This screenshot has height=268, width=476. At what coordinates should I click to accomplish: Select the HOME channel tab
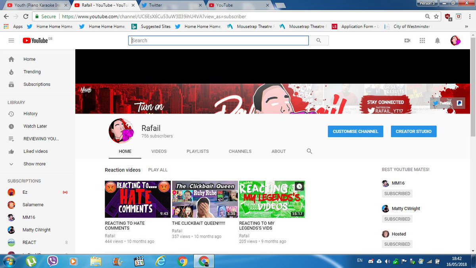coord(125,151)
